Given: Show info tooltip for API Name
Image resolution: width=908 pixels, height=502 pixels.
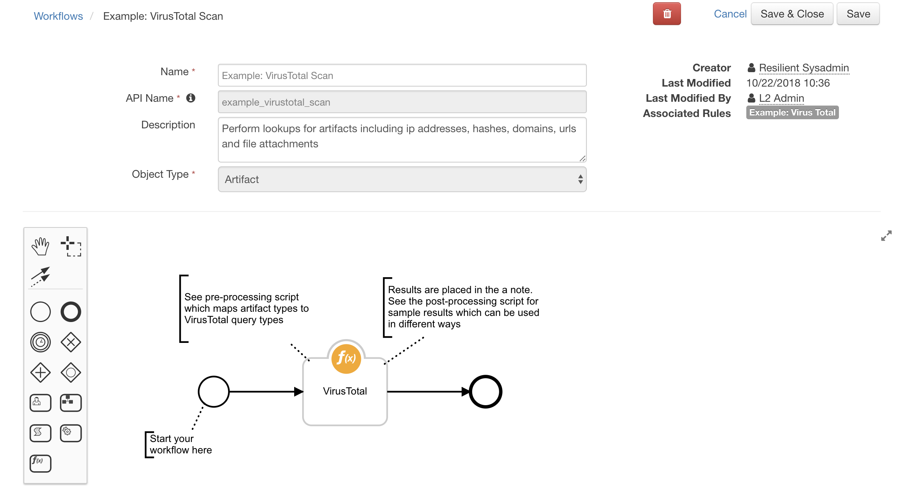Looking at the screenshot, I should coord(191,98).
